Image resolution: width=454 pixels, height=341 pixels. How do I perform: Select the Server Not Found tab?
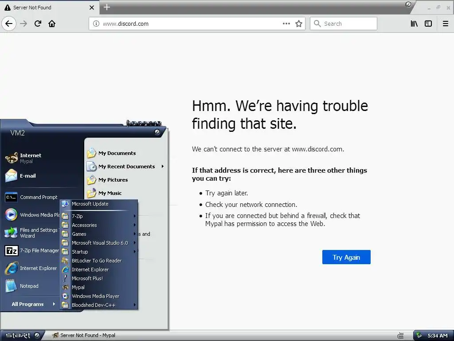click(50, 8)
